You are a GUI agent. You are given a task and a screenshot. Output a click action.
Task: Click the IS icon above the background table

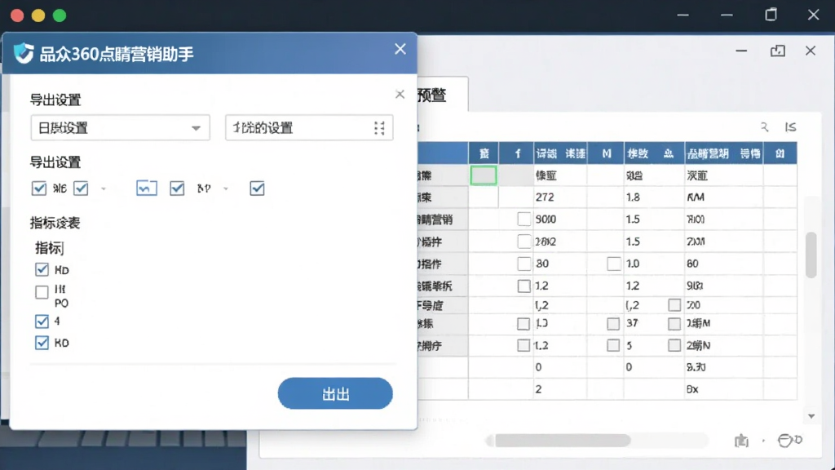pyautogui.click(x=791, y=126)
